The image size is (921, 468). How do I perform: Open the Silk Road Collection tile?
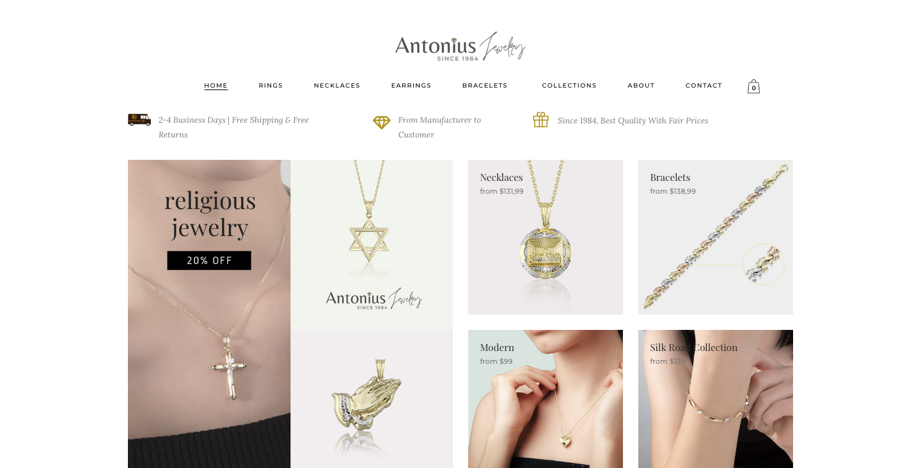coord(716,399)
